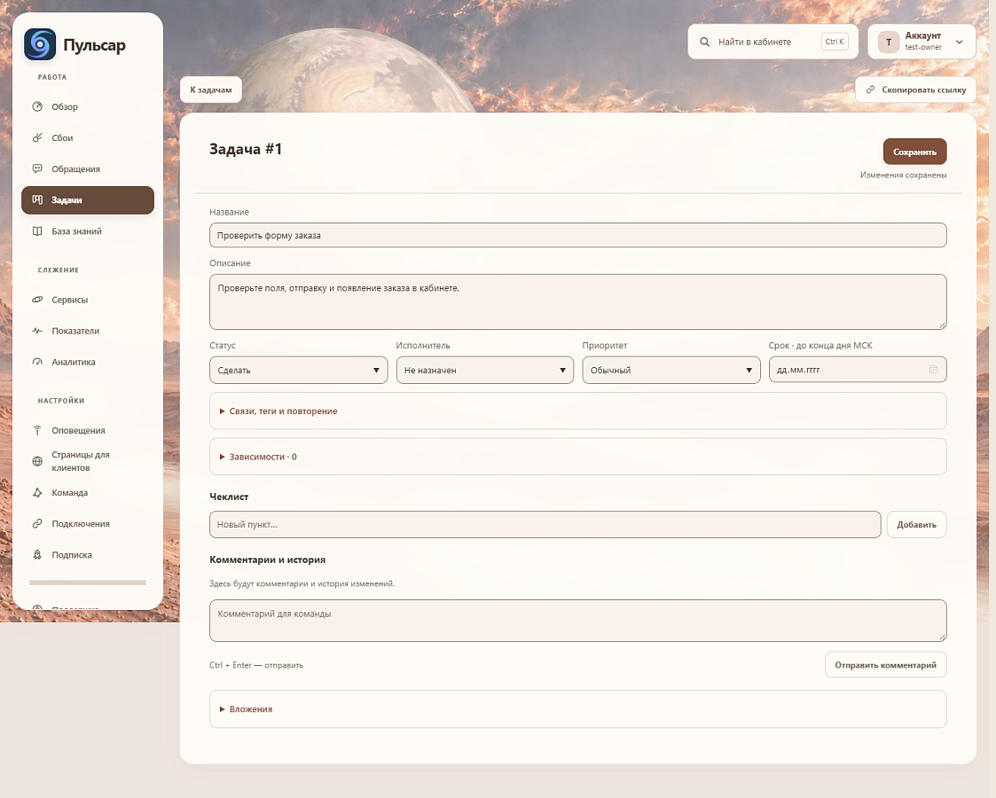This screenshot has height=798, width=996.
Task: Click the Сервисы planet icon
Action: pyautogui.click(x=37, y=300)
